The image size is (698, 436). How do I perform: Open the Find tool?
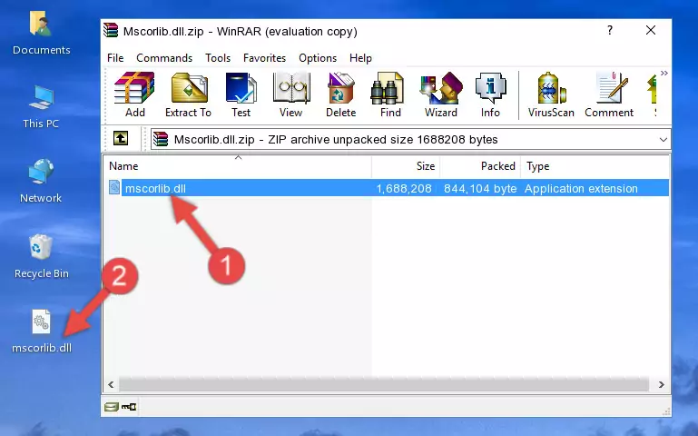click(390, 94)
